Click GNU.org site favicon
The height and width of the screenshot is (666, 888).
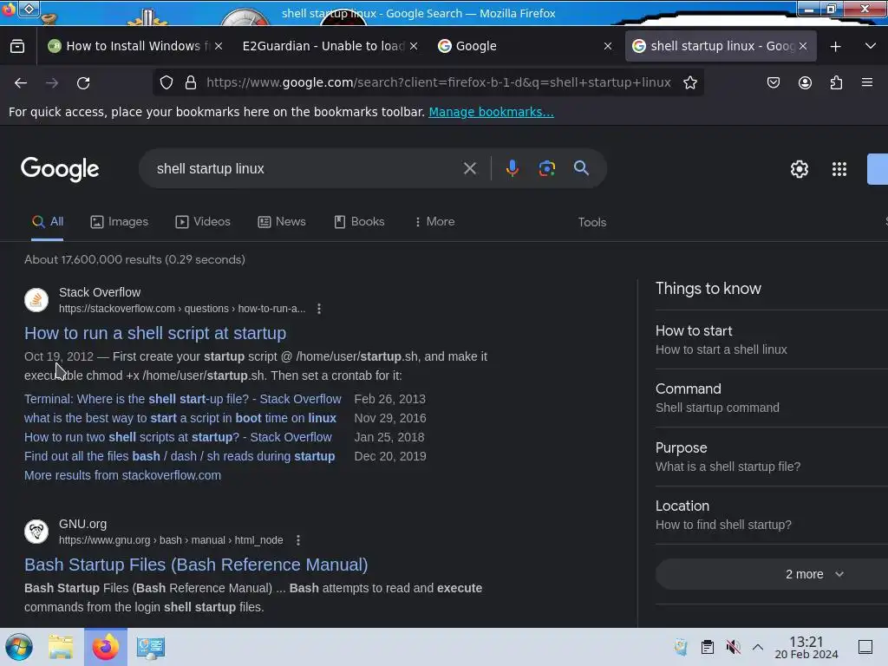pyautogui.click(x=36, y=532)
